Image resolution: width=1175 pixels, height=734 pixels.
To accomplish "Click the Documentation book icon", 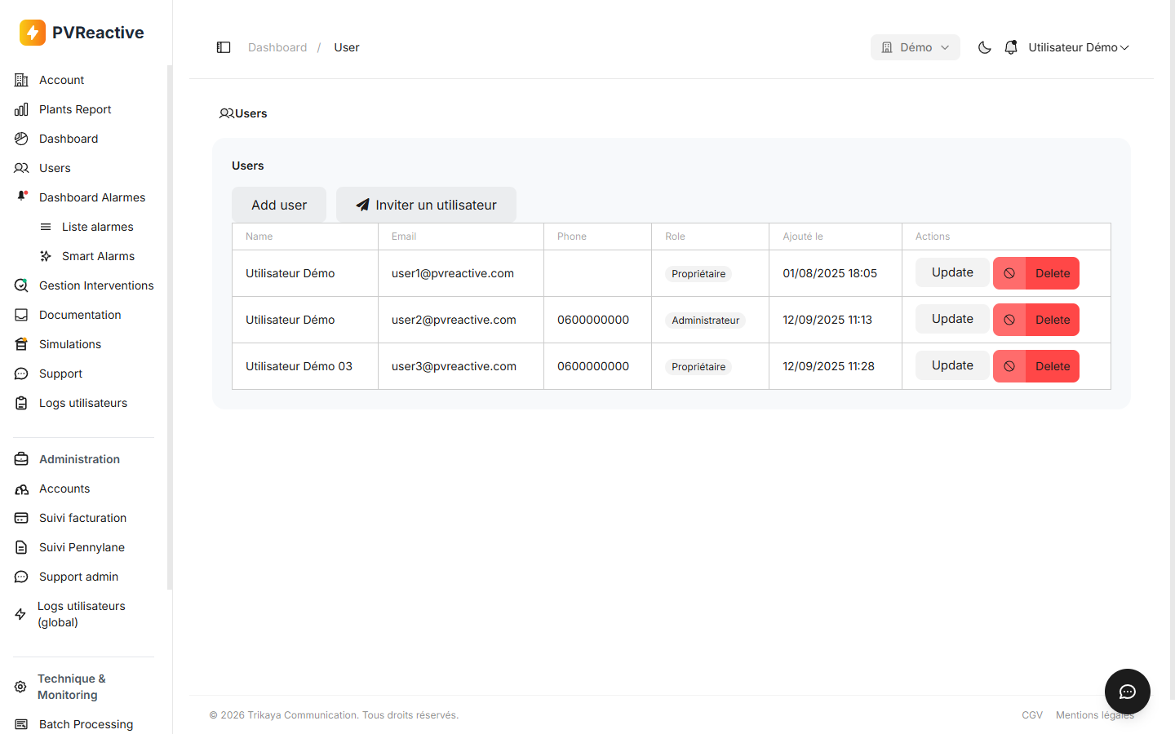I will tap(21, 315).
